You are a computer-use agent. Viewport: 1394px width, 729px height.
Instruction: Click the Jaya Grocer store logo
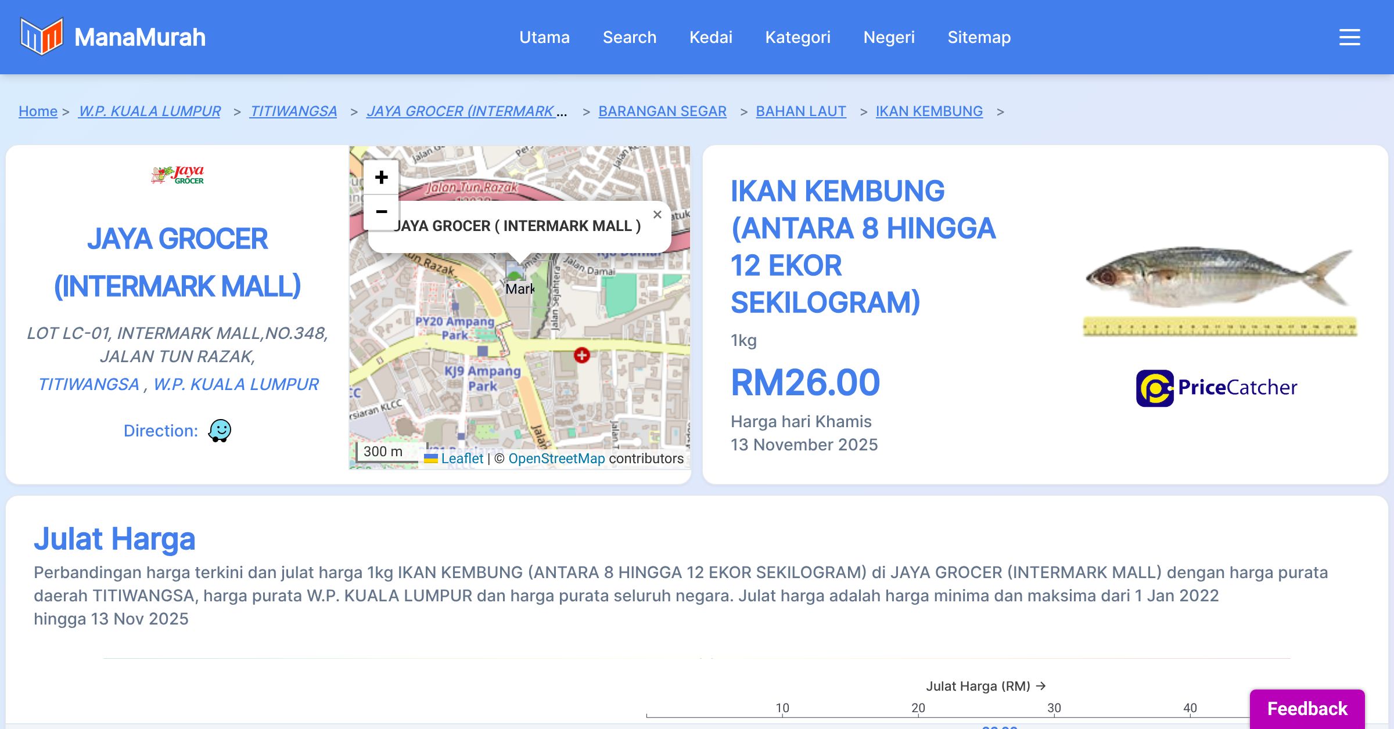(x=177, y=175)
